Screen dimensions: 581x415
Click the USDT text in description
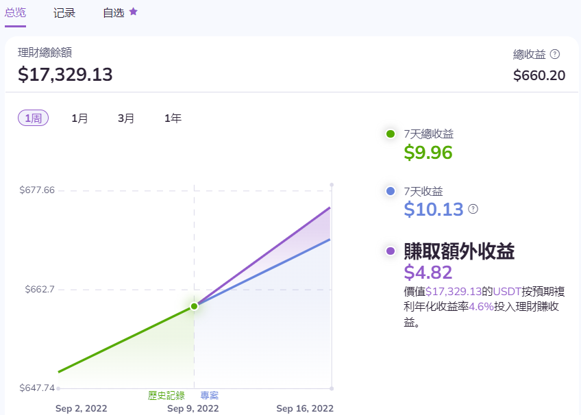pyautogui.click(x=507, y=292)
